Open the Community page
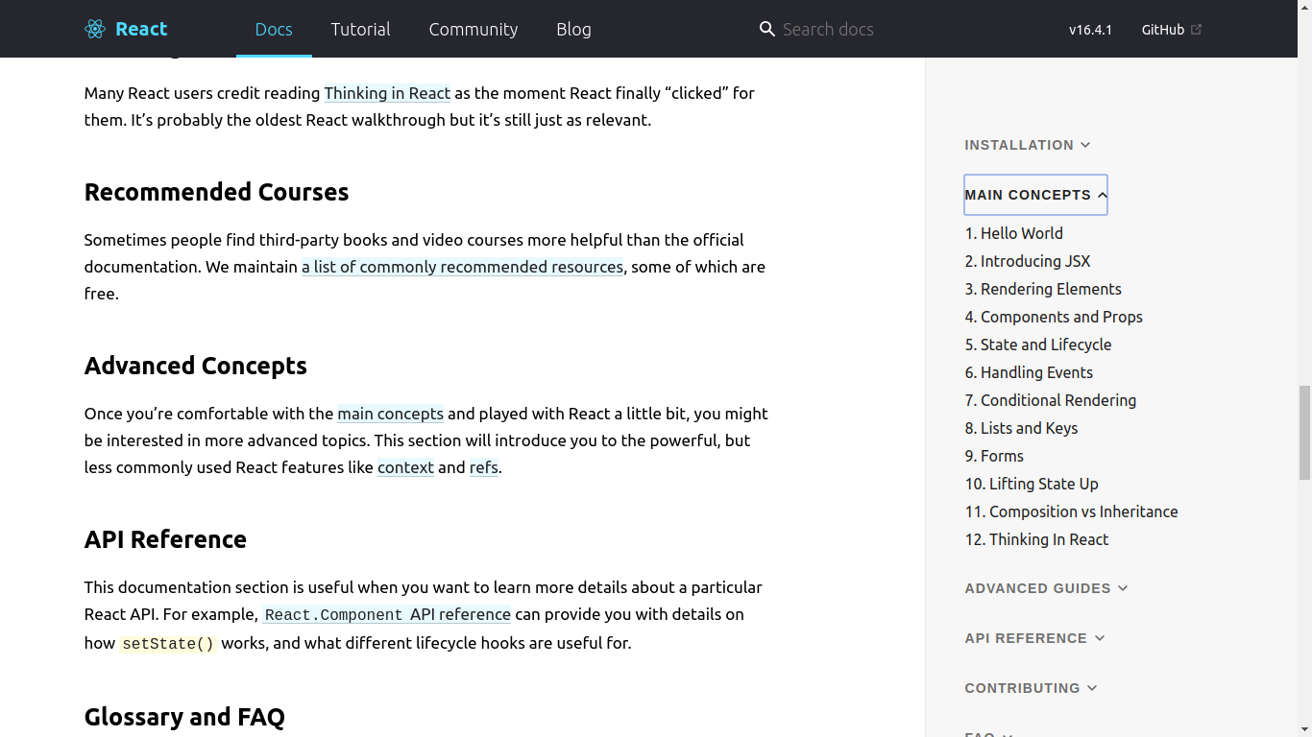This screenshot has height=737, width=1312. pos(473,29)
